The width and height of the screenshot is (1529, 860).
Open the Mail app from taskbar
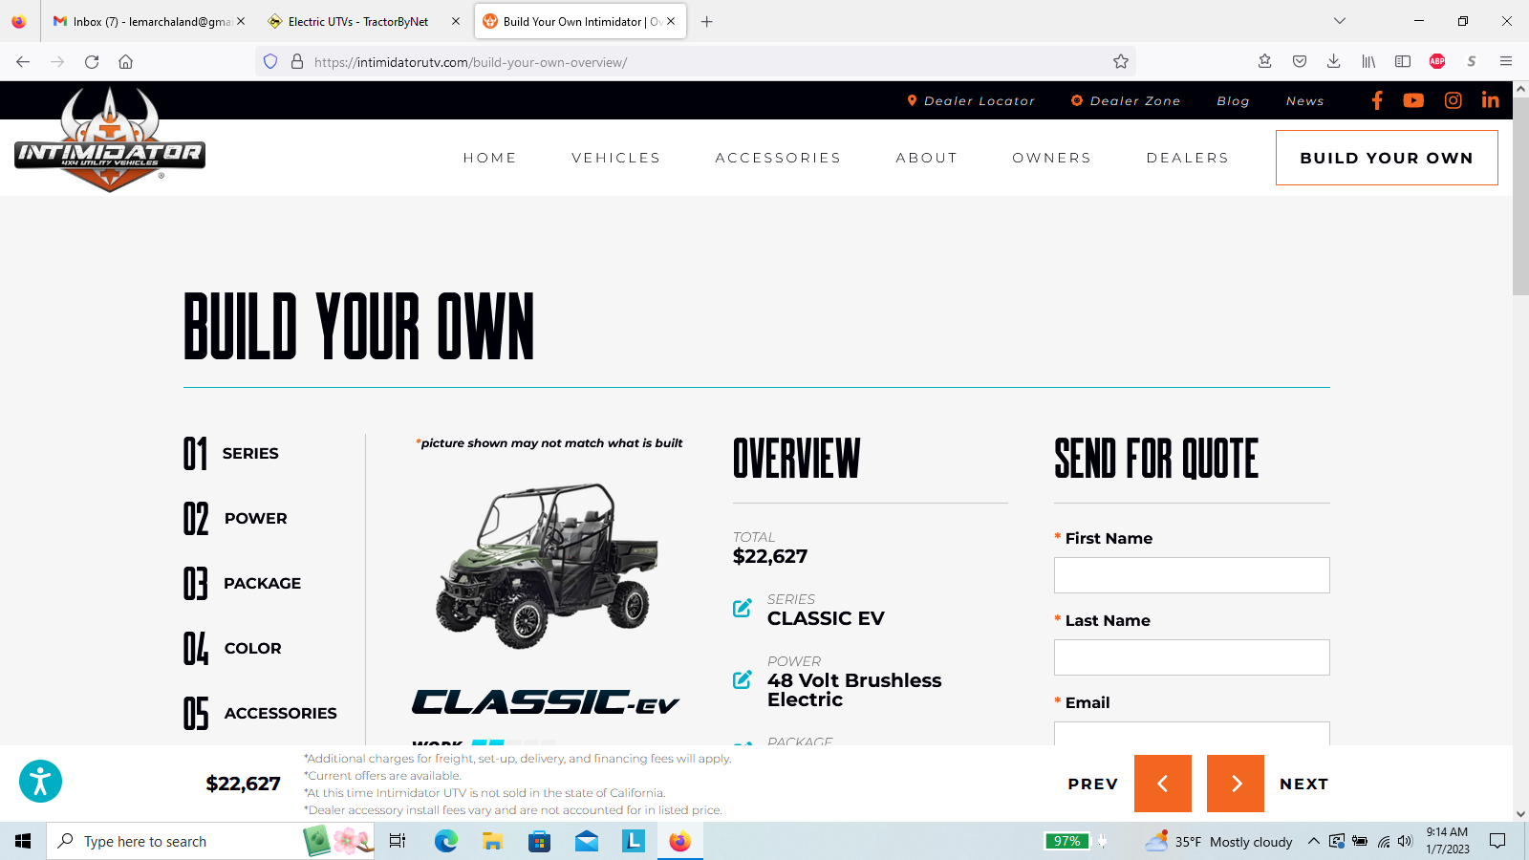pyautogui.click(x=587, y=841)
